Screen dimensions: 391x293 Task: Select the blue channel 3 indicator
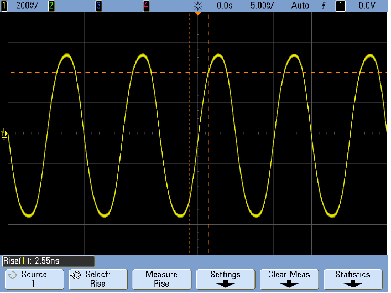coord(99,6)
